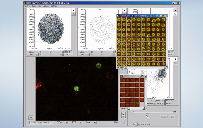Click vertical scrollbar of large TumorCells gallery
This screenshot has width=203, height=128.
coord(167,42)
